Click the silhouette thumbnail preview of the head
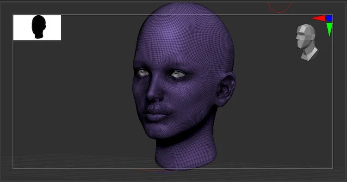Viewport: 347px width, 182px height. pyautogui.click(x=37, y=28)
